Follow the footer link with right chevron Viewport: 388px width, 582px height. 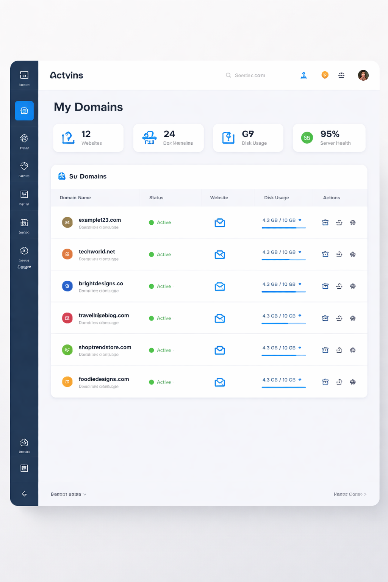click(350, 494)
